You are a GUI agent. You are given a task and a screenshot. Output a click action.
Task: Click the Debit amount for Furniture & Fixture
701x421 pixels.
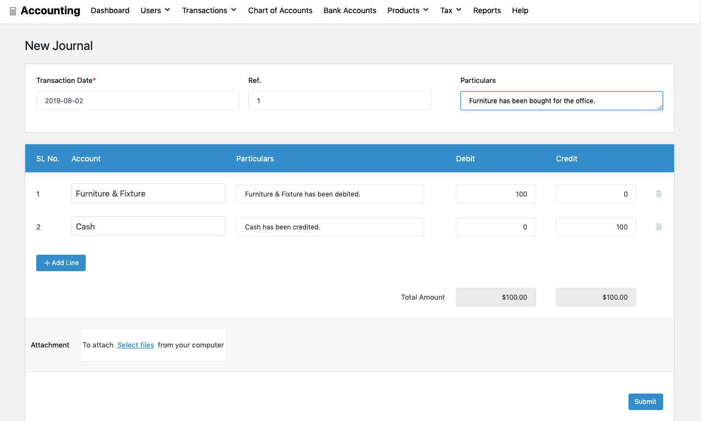click(x=496, y=194)
